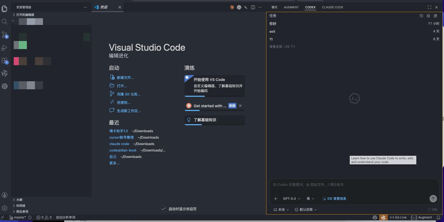Open recent project codeqidian-boot

(x=123, y=150)
